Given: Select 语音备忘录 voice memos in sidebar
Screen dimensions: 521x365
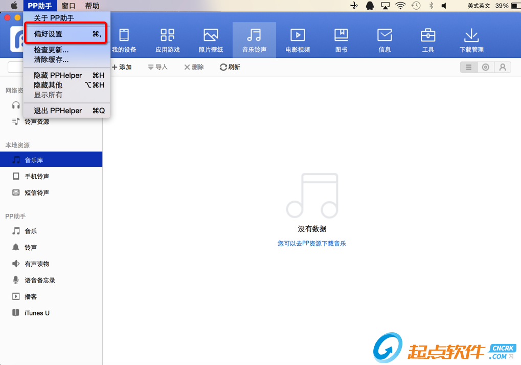Looking at the screenshot, I should tap(51, 280).
